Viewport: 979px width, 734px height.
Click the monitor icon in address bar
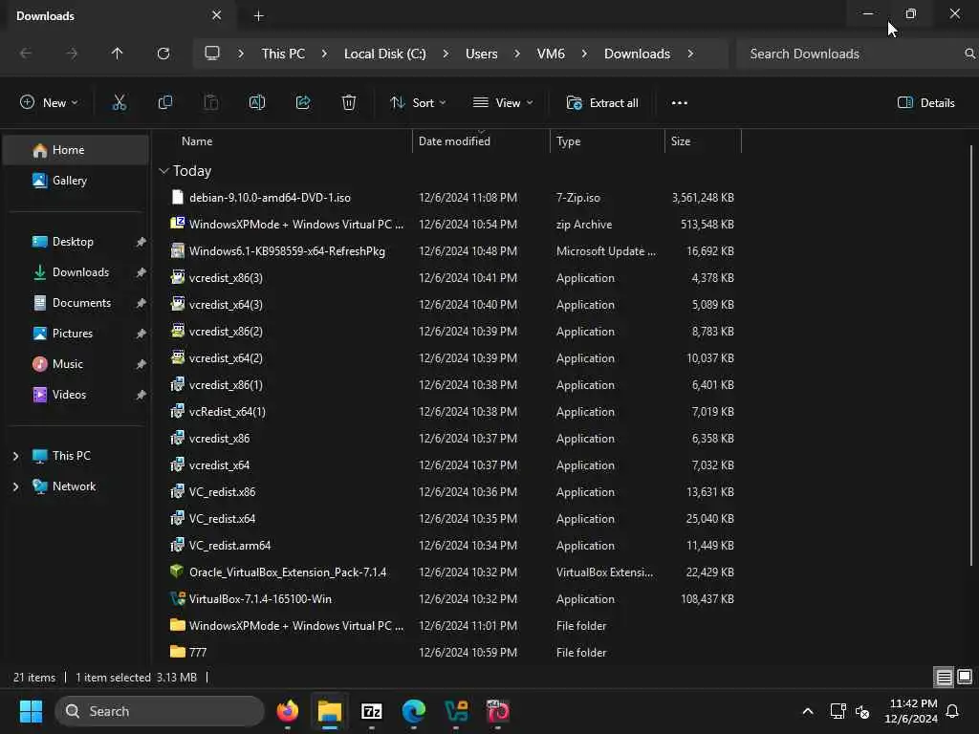click(x=212, y=54)
